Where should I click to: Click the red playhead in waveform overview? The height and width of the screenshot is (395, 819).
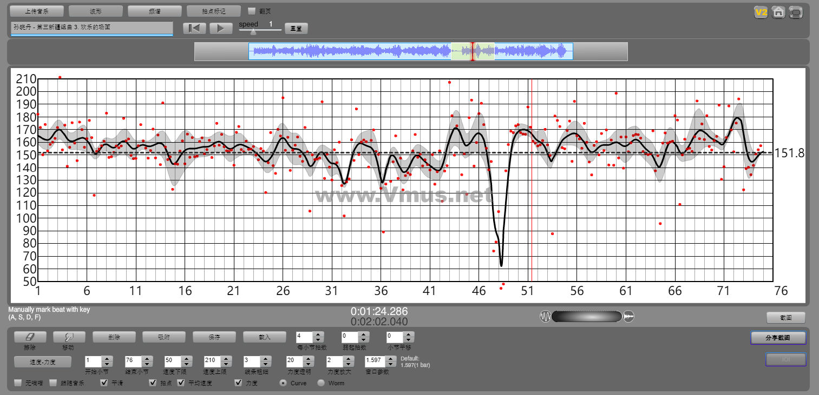pos(472,51)
